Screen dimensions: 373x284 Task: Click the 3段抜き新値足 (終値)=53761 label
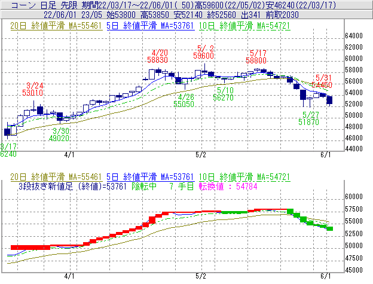[x=72, y=186]
